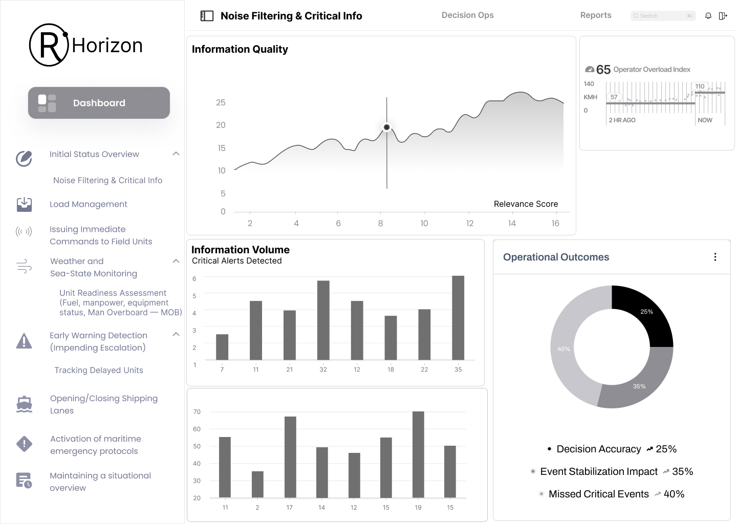Screen dimensions: 737x524
Task: Click the broadcast icon for Issuing Commands
Action: (x=24, y=232)
